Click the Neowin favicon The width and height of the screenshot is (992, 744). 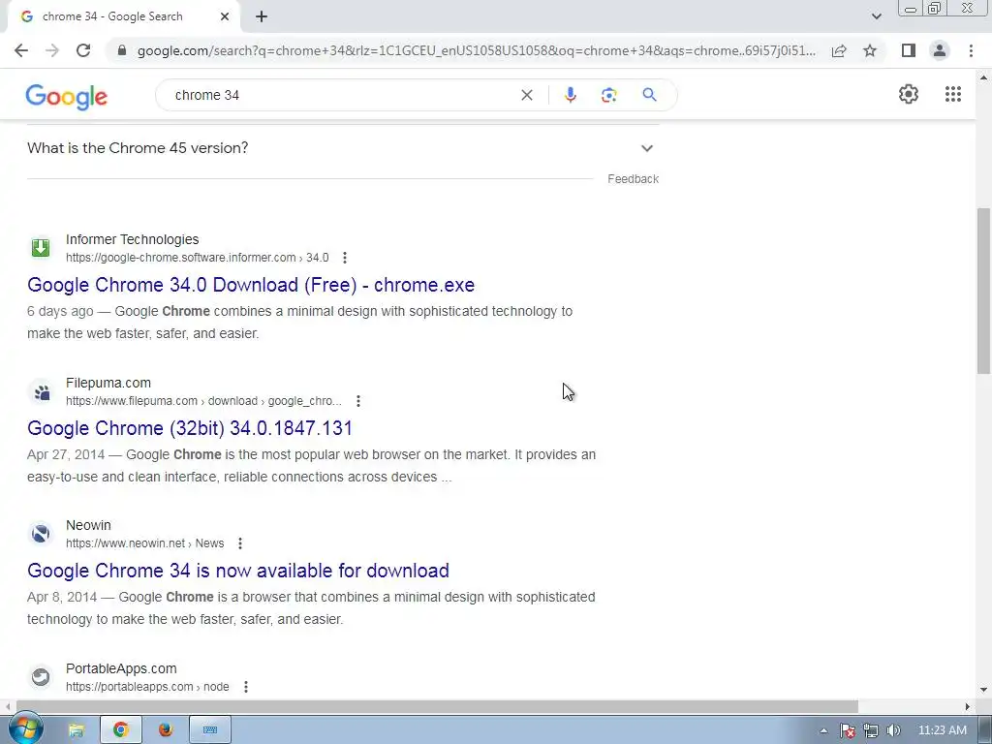click(41, 534)
